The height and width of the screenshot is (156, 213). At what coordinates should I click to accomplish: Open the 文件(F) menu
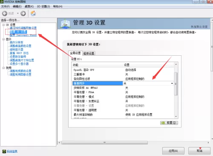[x=5, y=6]
